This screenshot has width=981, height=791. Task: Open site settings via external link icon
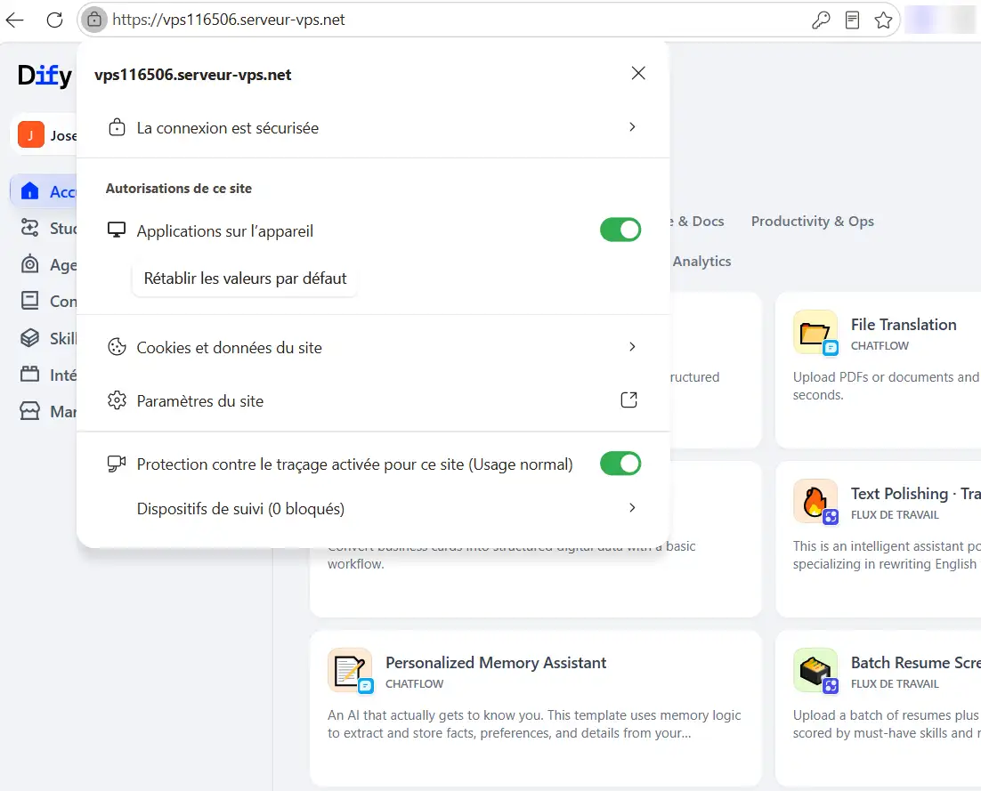(x=628, y=400)
